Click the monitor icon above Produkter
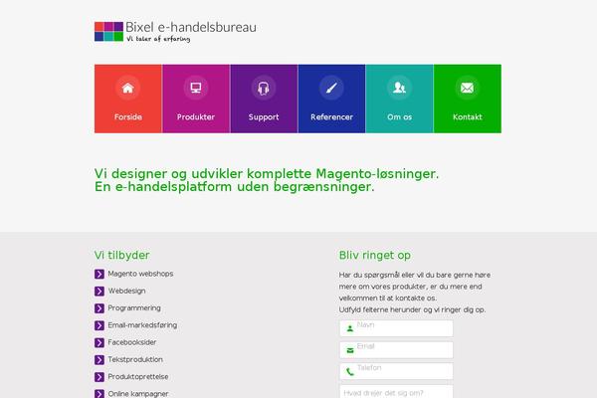Viewport: 597px width, 398px height. click(196, 88)
